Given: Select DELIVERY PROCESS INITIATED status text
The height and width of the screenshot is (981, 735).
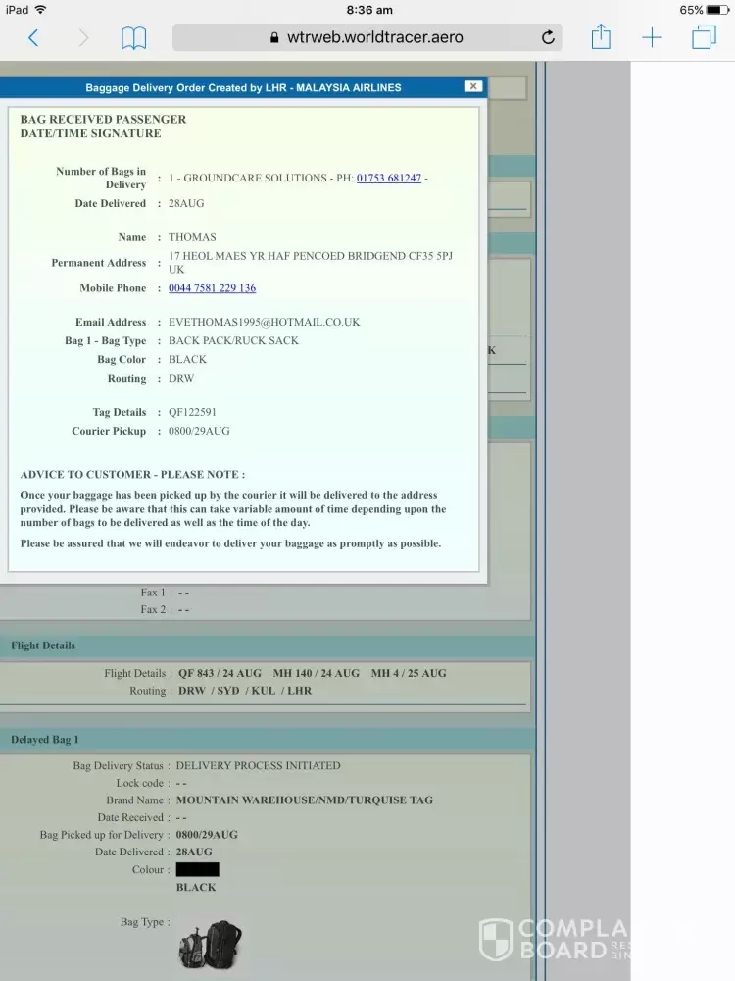Looking at the screenshot, I should pos(258,766).
